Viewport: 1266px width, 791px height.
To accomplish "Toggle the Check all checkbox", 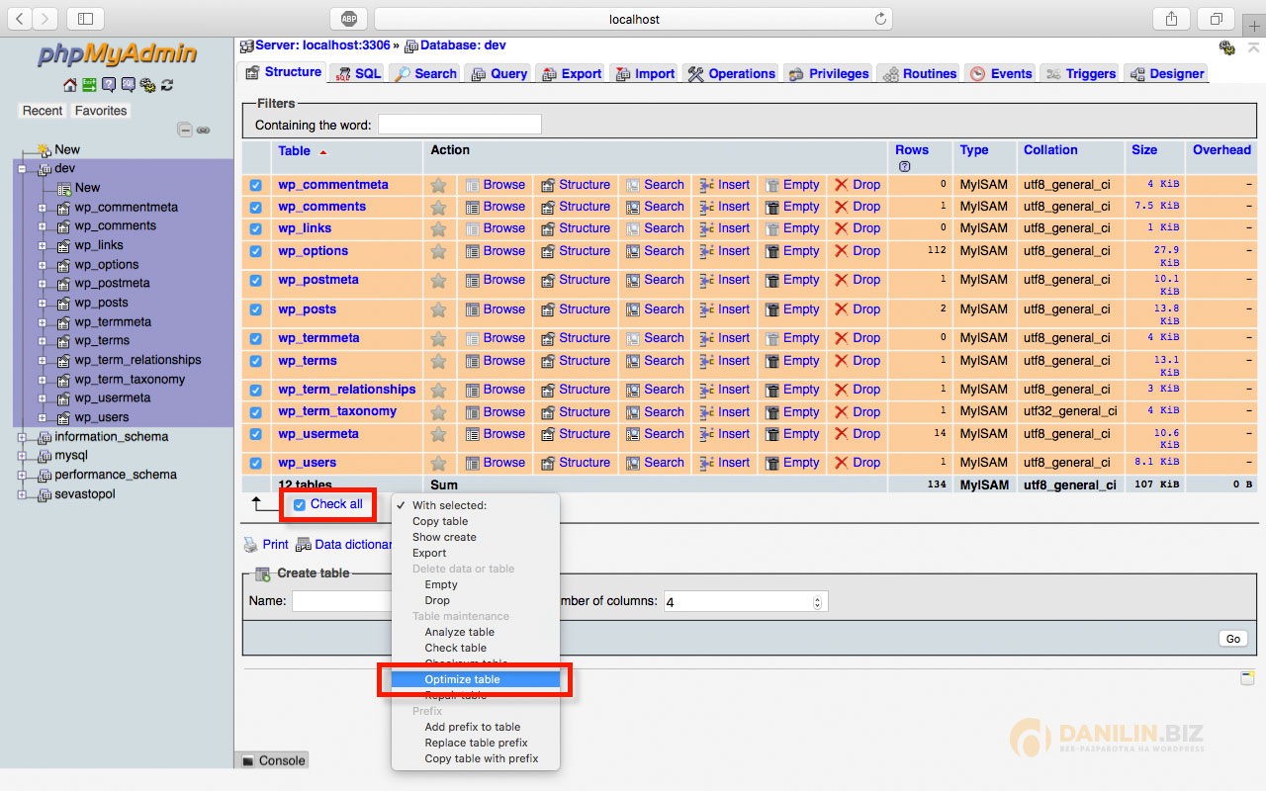I will pyautogui.click(x=300, y=504).
